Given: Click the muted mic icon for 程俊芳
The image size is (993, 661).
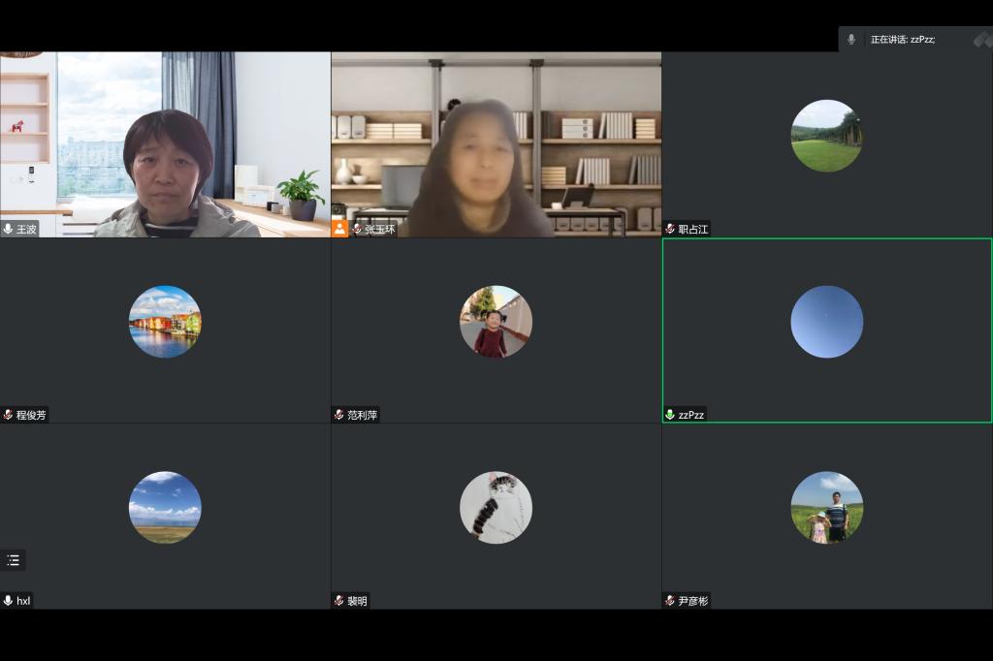Looking at the screenshot, I should tap(8, 415).
